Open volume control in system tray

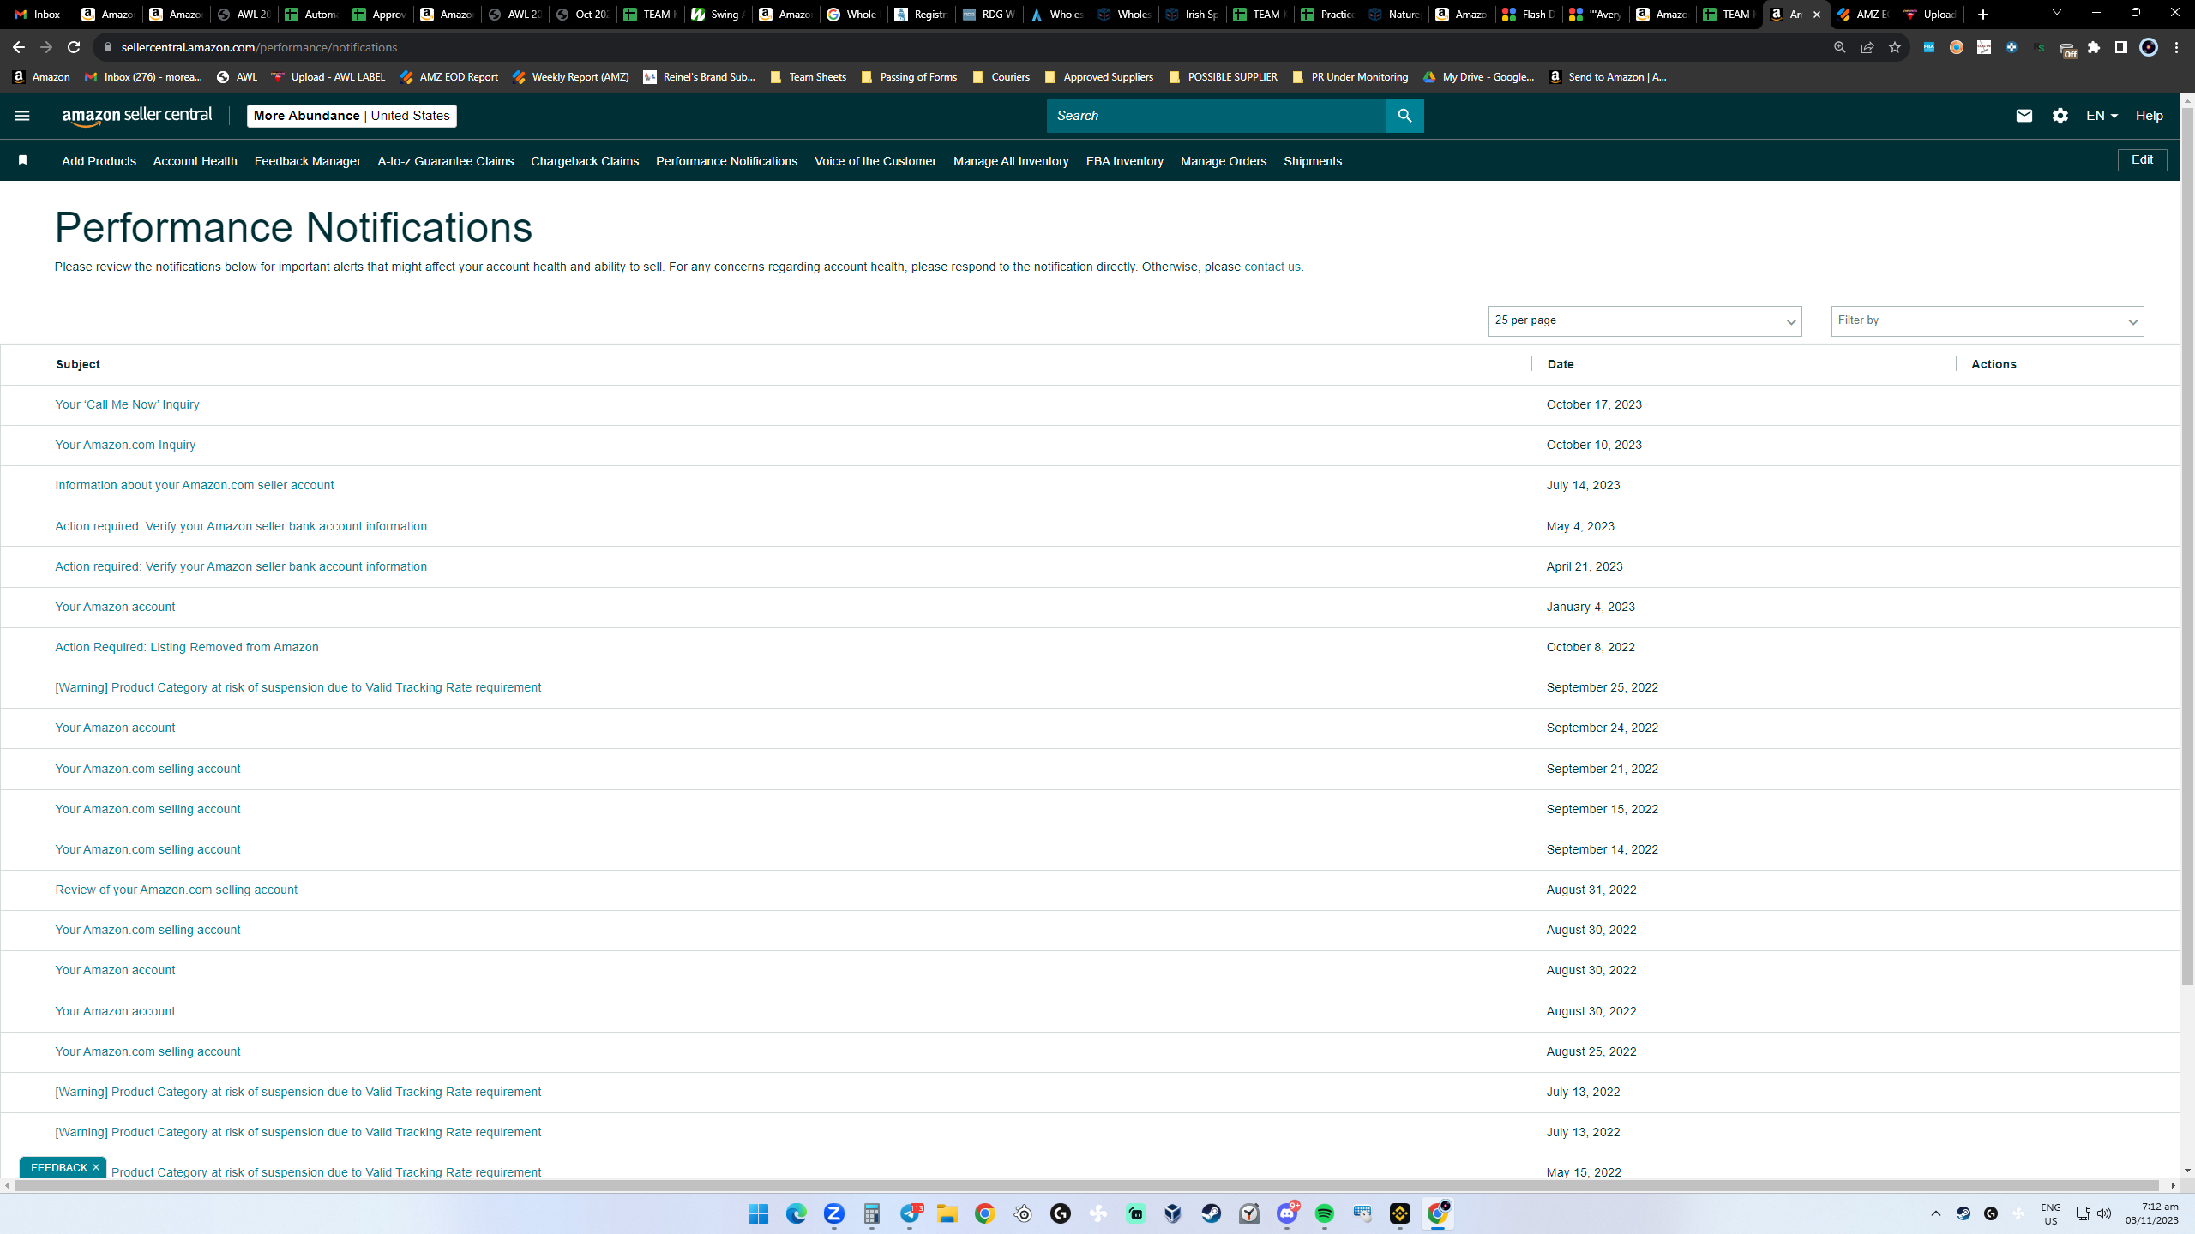pyautogui.click(x=2104, y=1213)
